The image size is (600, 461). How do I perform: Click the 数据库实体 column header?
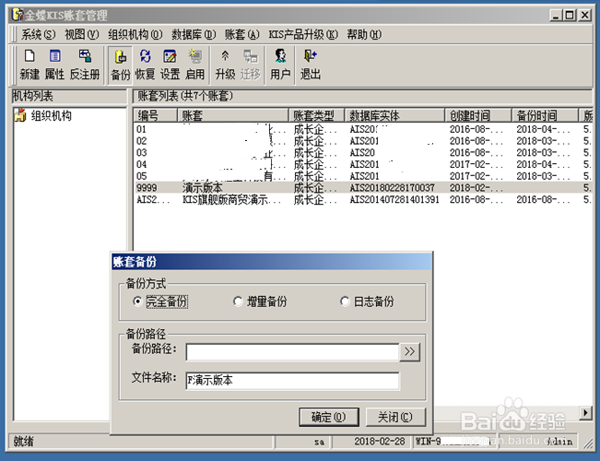coord(394,115)
